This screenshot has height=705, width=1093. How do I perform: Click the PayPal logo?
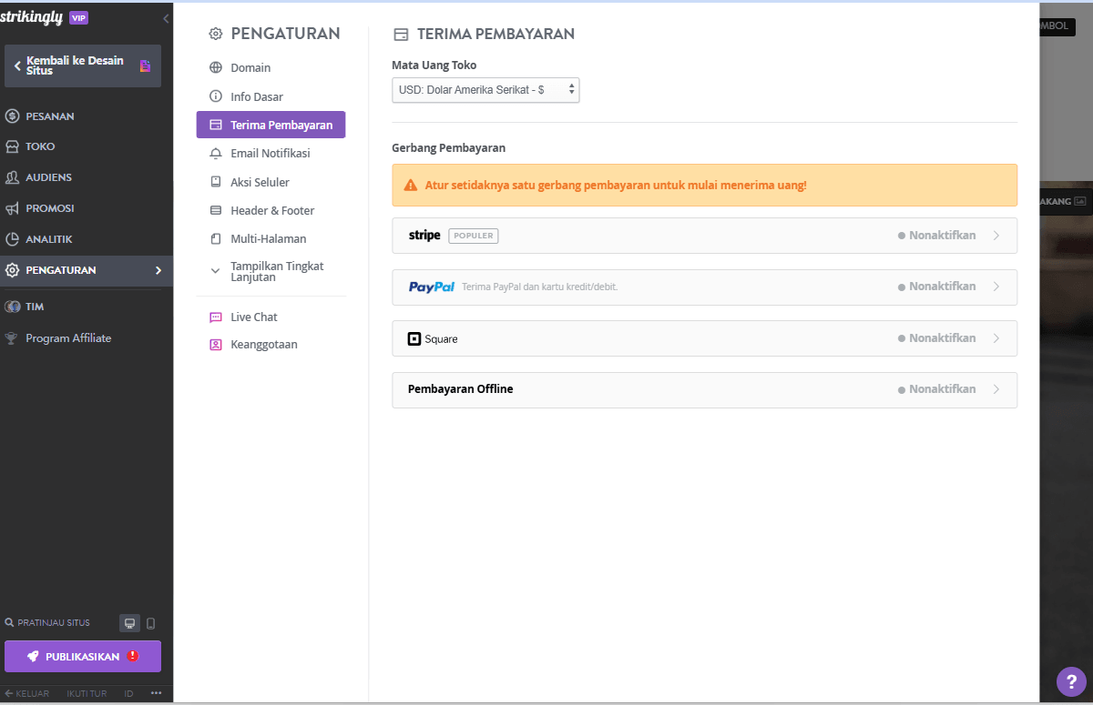click(431, 287)
